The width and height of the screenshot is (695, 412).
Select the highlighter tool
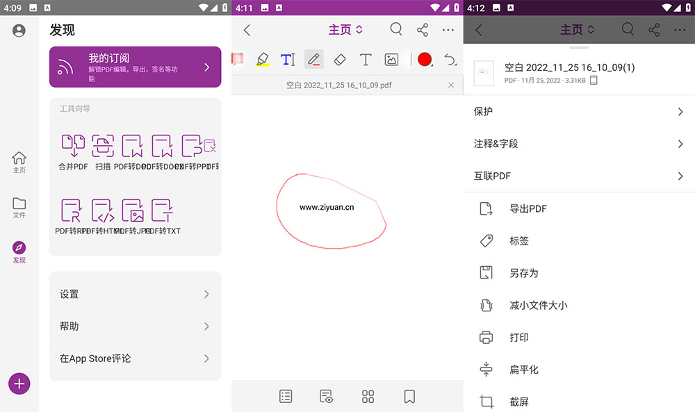263,59
